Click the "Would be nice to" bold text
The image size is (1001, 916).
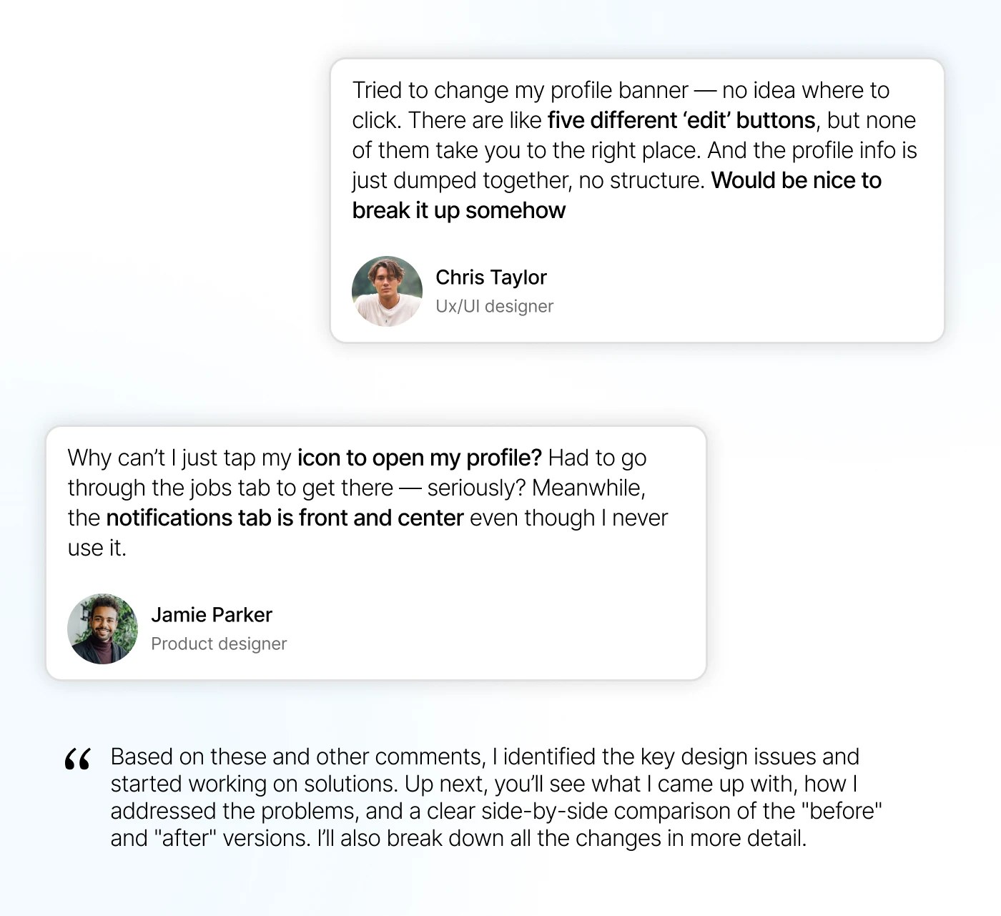pos(797,180)
